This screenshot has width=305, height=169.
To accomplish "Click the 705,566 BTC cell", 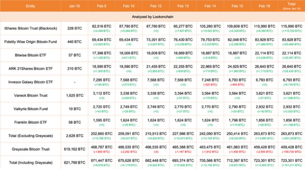I will point(210,163).
